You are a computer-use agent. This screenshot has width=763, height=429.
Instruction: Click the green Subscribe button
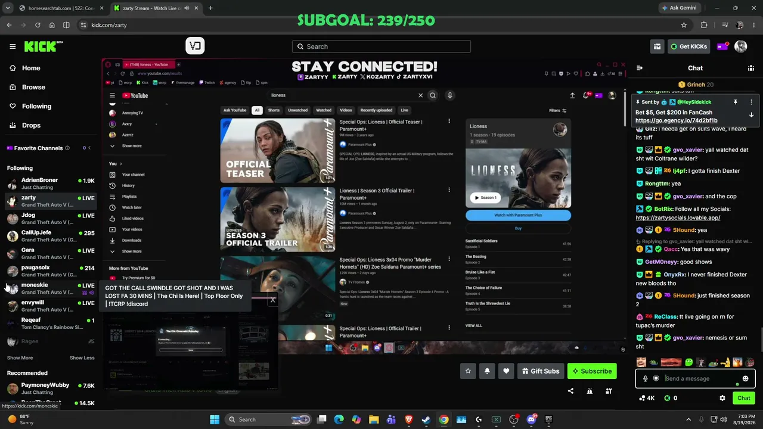[x=592, y=371]
